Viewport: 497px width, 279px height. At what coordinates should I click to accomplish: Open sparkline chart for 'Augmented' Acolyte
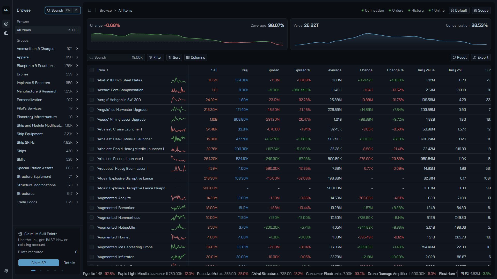click(x=178, y=198)
